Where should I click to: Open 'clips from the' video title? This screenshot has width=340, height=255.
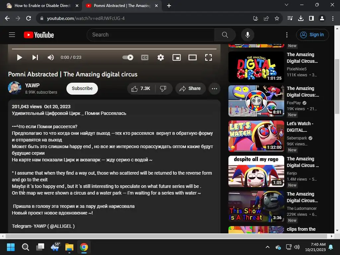(x=301, y=229)
